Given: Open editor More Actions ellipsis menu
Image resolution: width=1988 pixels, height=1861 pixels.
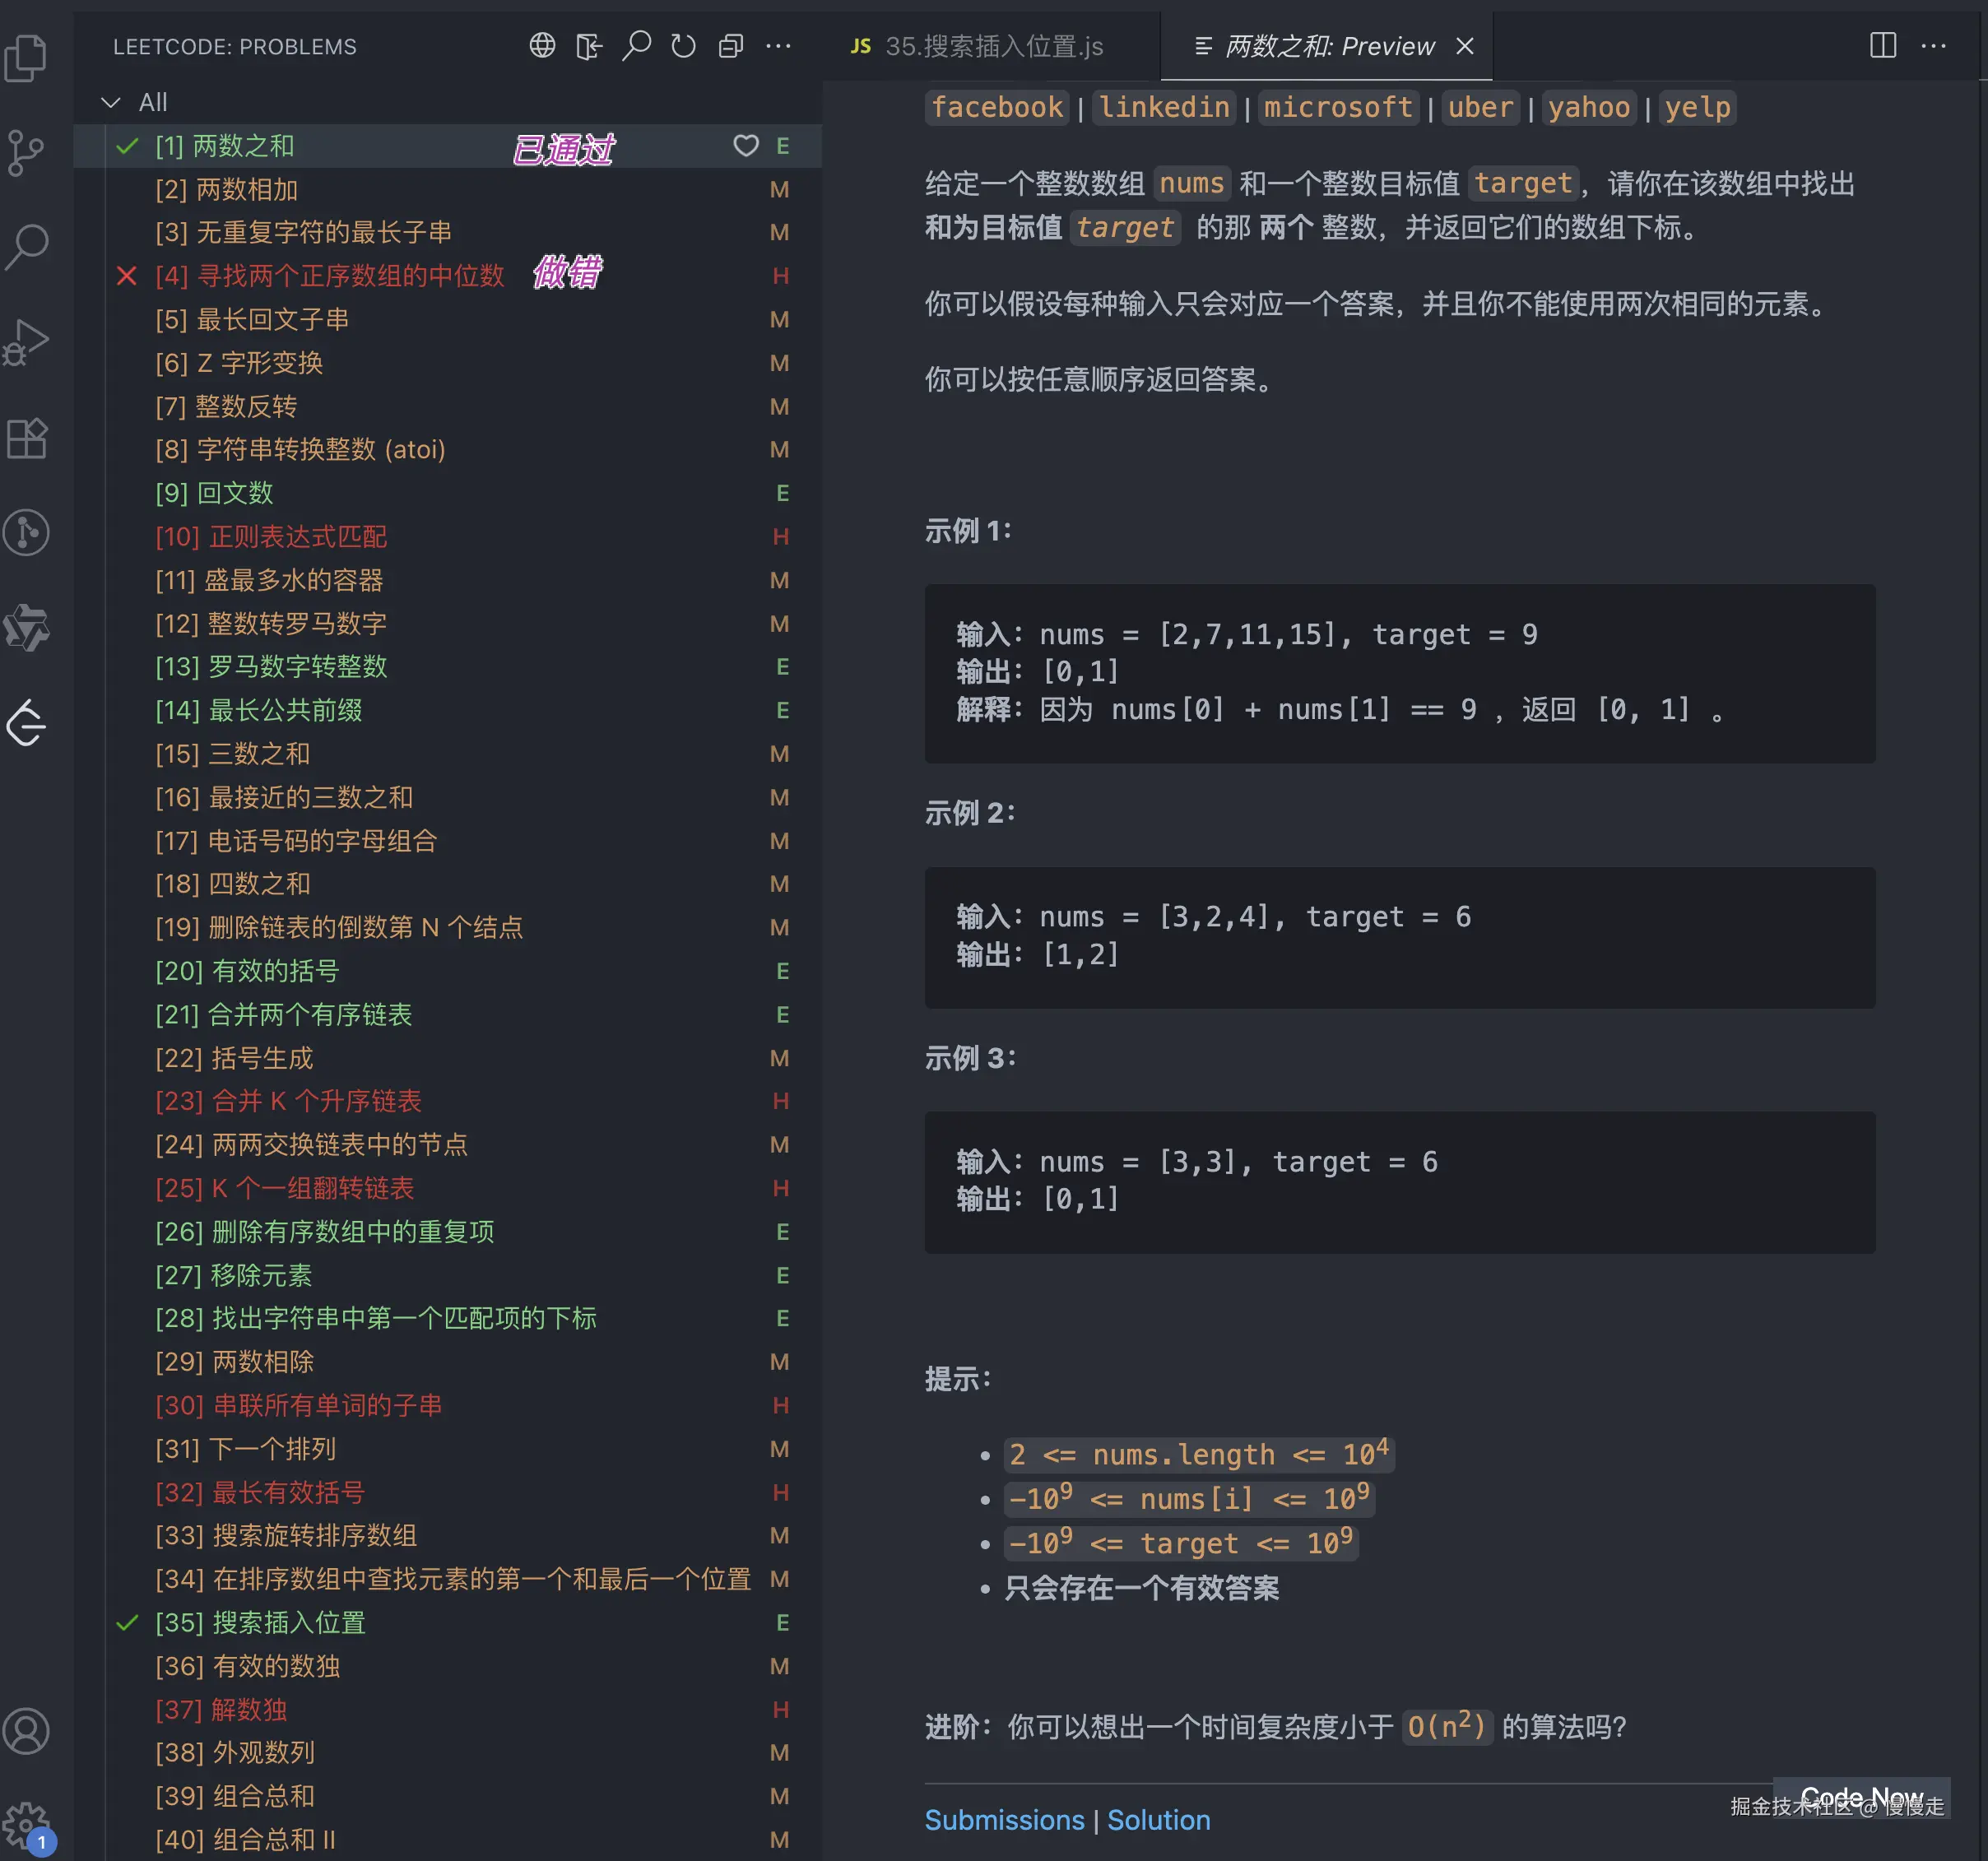Looking at the screenshot, I should [x=1933, y=46].
